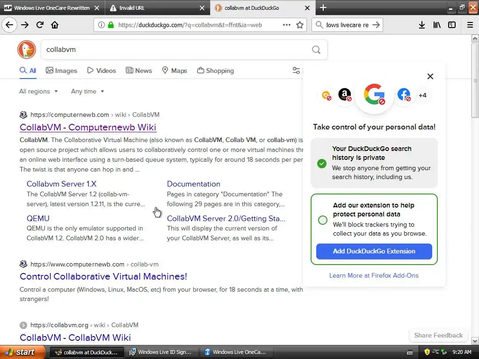Open Control Collaborative Virtual Machines! result
Viewport: 479px width, 359px height.
[x=103, y=276]
